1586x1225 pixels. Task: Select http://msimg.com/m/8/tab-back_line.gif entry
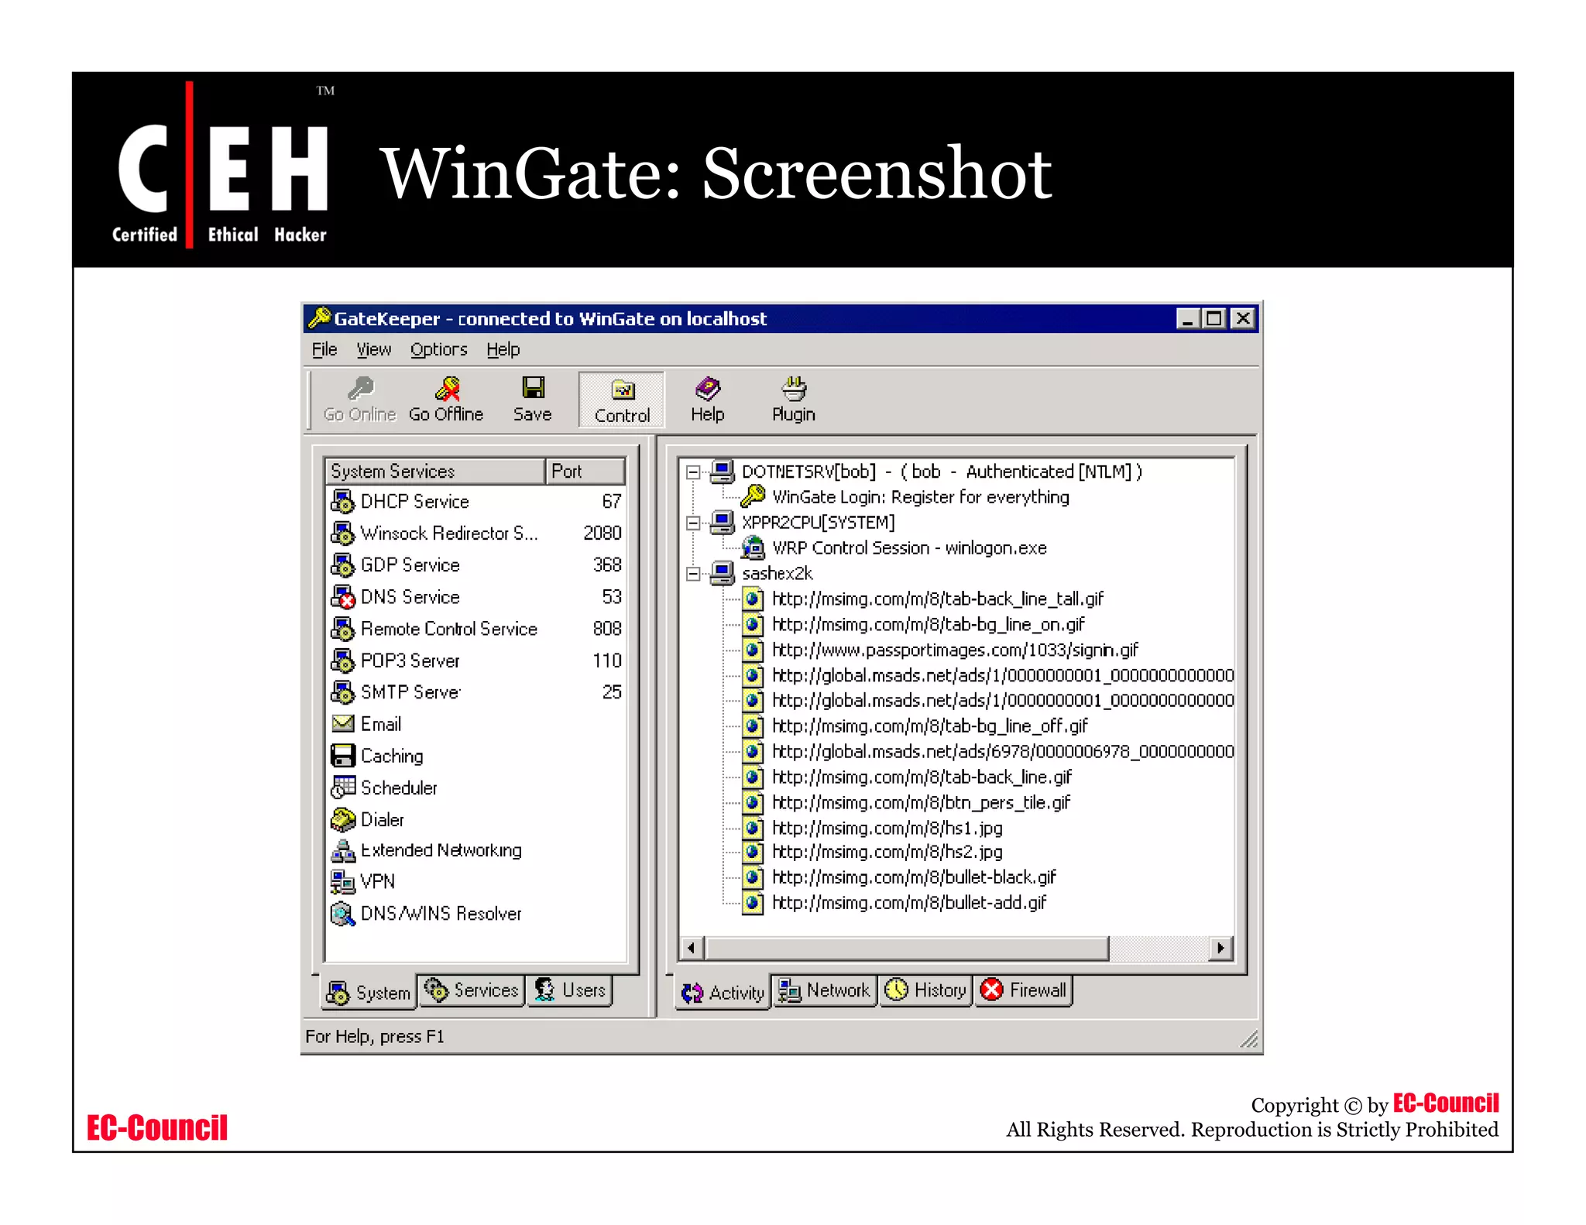coord(922,777)
